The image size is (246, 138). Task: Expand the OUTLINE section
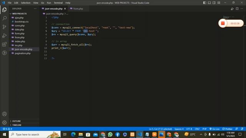[x=24, y=121]
